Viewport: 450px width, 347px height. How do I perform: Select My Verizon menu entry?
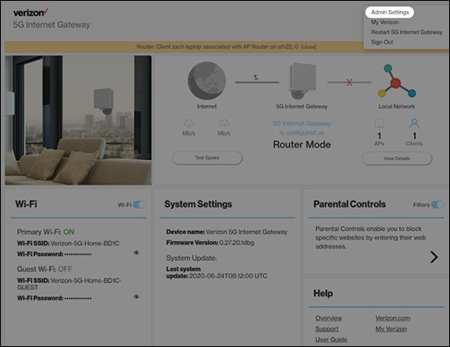(x=384, y=23)
